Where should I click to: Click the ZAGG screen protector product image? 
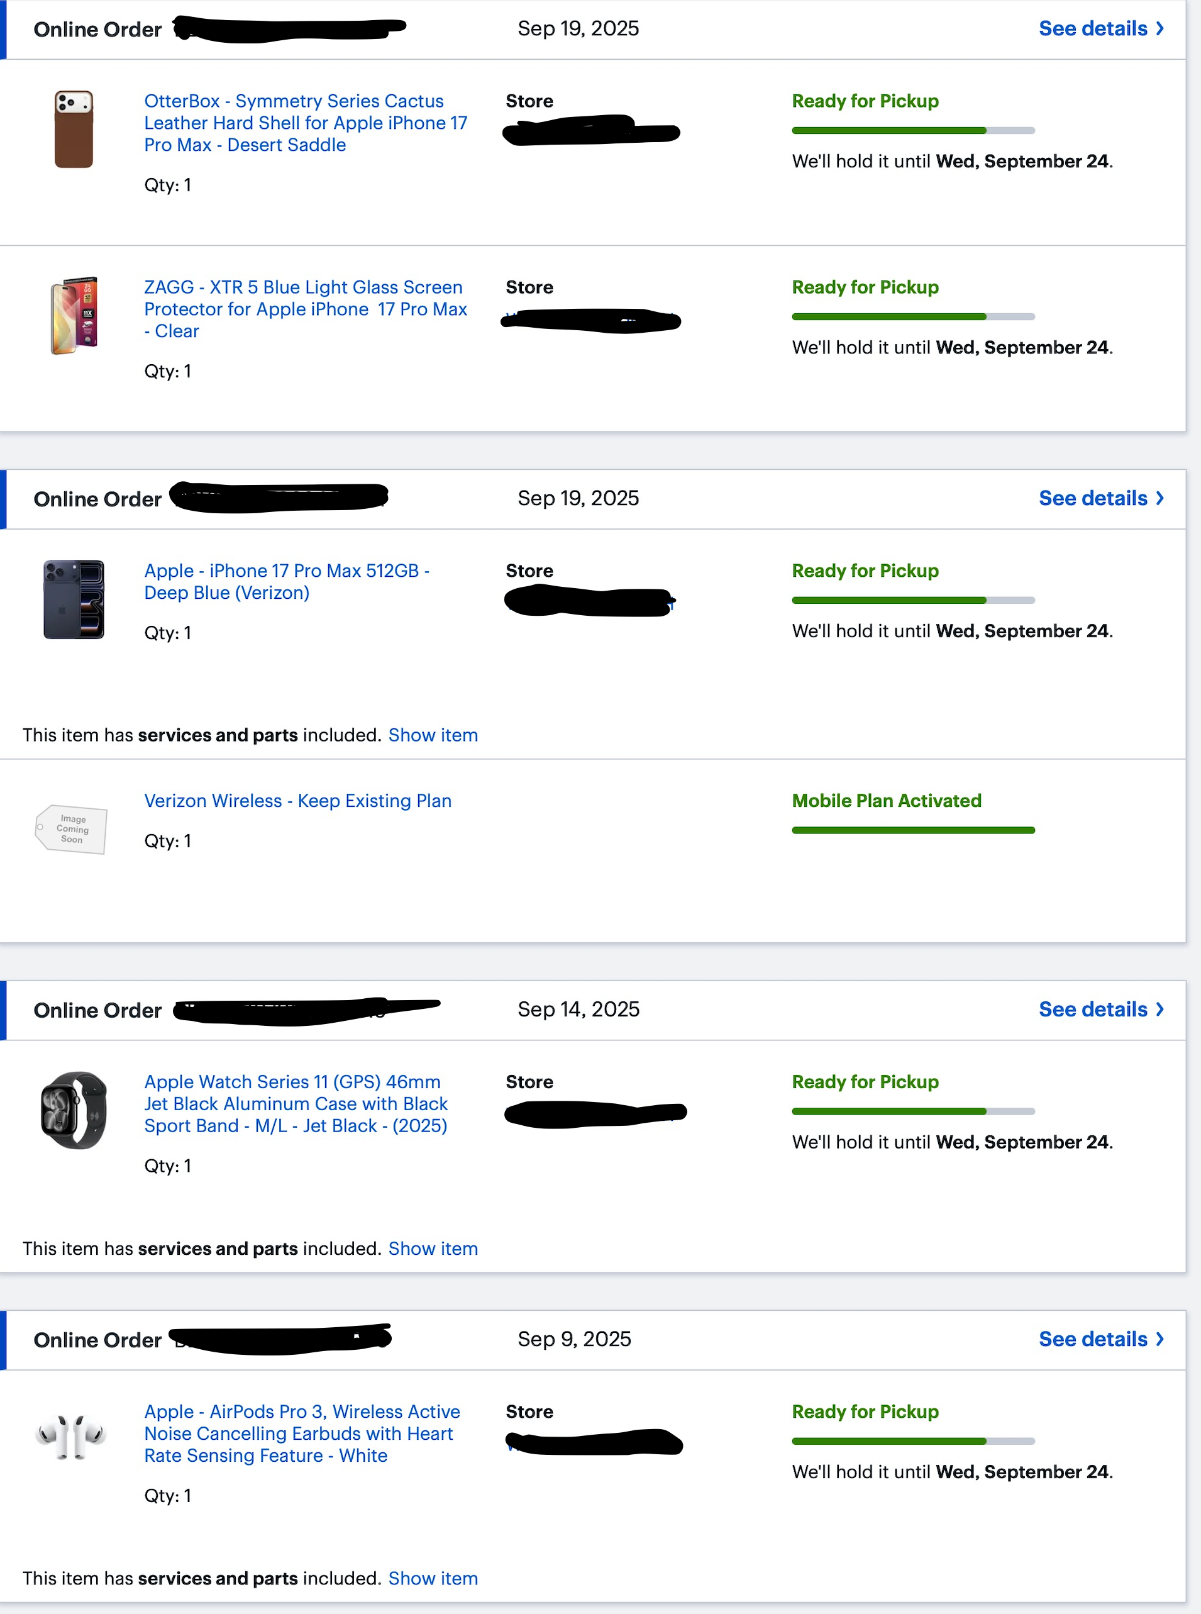[x=74, y=314]
